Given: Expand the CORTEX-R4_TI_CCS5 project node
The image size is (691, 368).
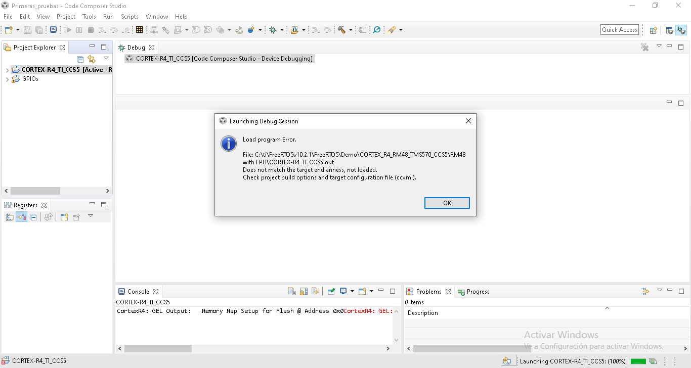Looking at the screenshot, I should 7,70.
